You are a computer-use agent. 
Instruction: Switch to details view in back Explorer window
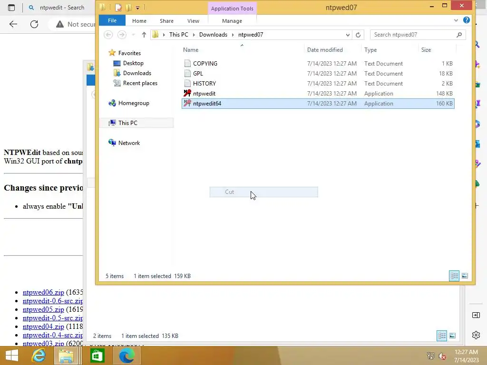pos(442,336)
